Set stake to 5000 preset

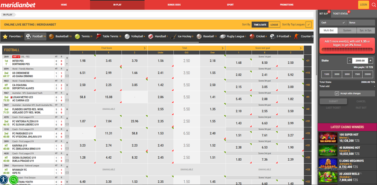[347, 75]
